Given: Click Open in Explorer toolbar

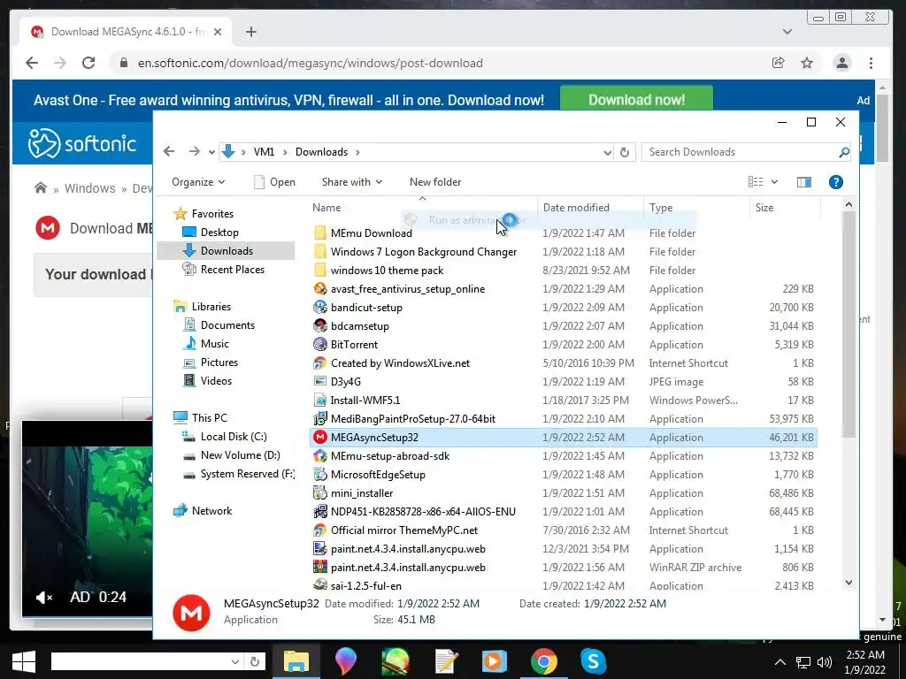Looking at the screenshot, I should (275, 182).
